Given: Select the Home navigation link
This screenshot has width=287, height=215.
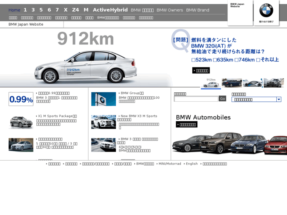Looking at the screenshot, I should 14,10.
